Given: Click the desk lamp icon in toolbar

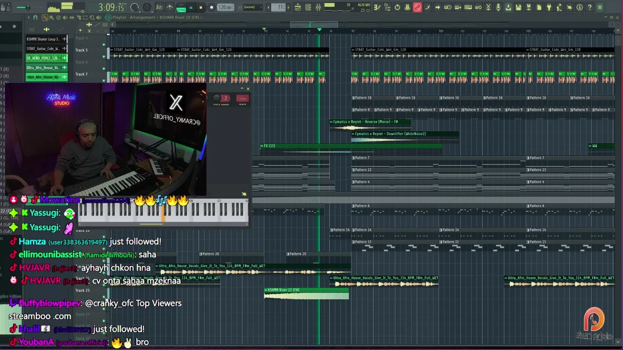Looking at the screenshot, I should click(559, 7).
